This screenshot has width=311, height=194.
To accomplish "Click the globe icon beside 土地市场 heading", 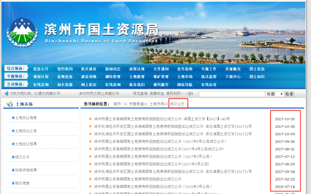I will coord(9,104).
